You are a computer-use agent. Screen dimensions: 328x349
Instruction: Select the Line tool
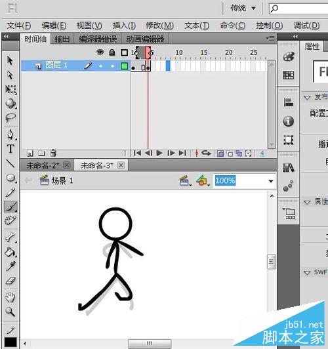pos(10,163)
